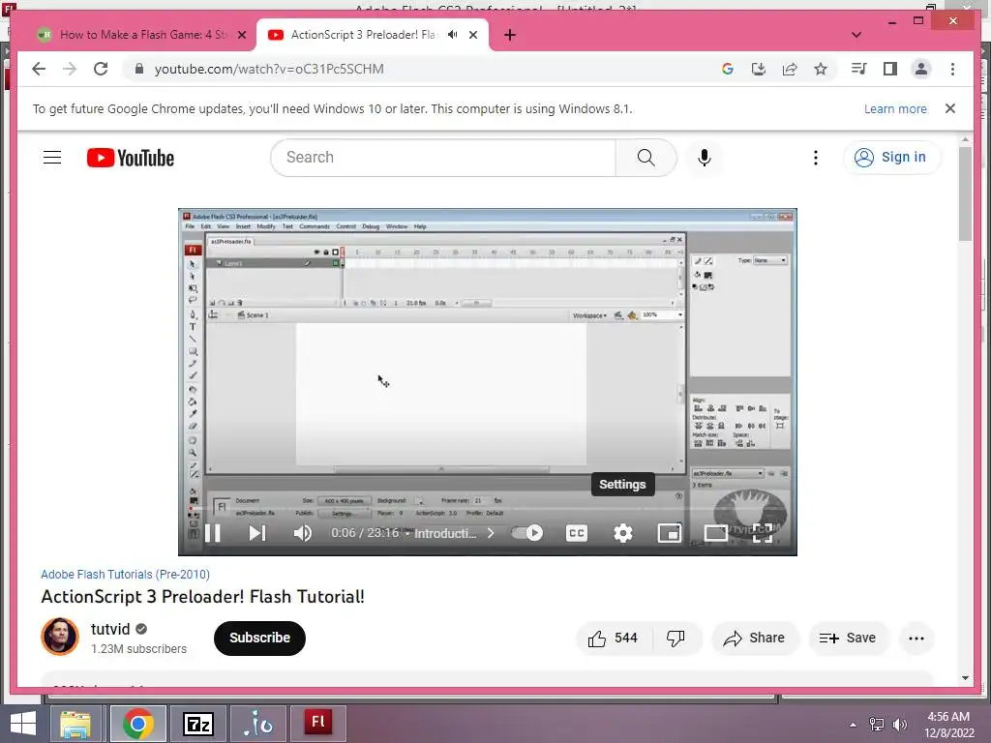Enable the miniplayer mode
This screenshot has height=743, width=991.
click(670, 533)
